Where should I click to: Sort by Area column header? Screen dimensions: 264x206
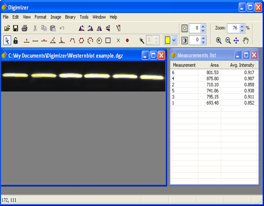pos(209,65)
